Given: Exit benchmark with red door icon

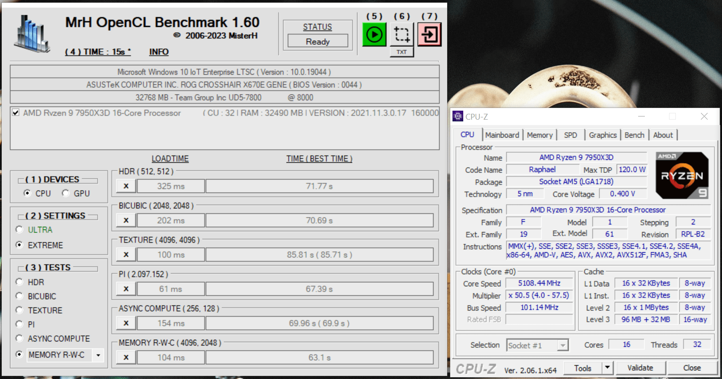Looking at the screenshot, I should tap(430, 34).
